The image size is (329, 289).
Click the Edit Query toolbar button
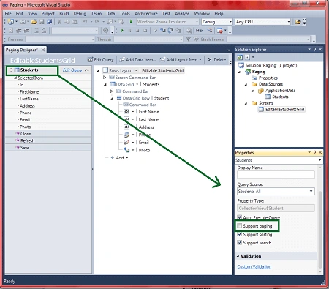tap(101, 60)
